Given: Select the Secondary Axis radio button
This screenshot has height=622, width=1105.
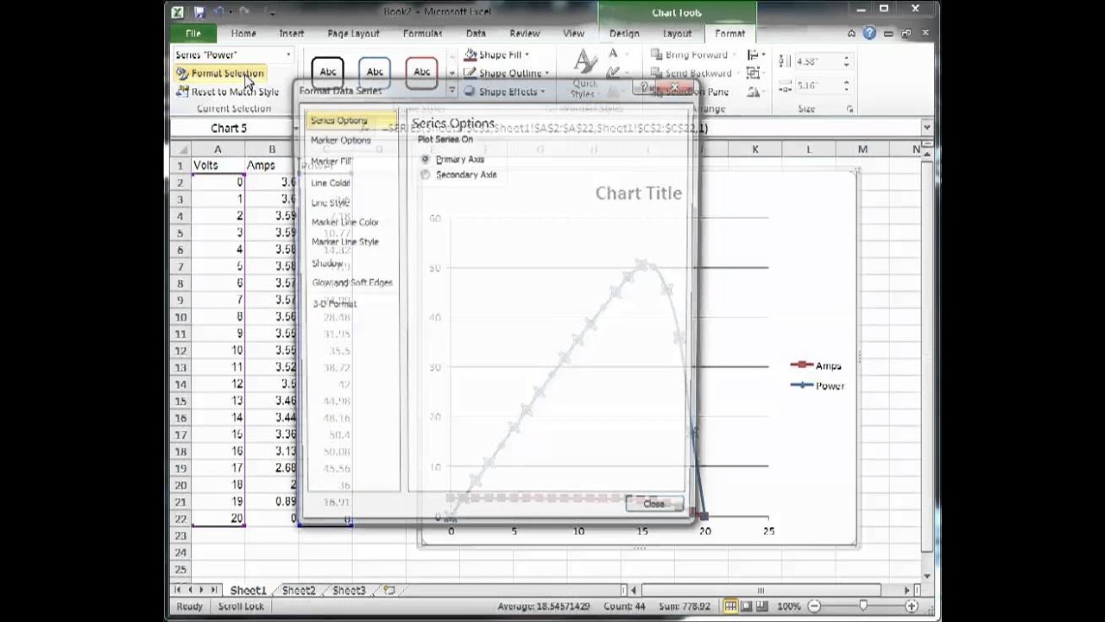Looking at the screenshot, I should point(425,175).
